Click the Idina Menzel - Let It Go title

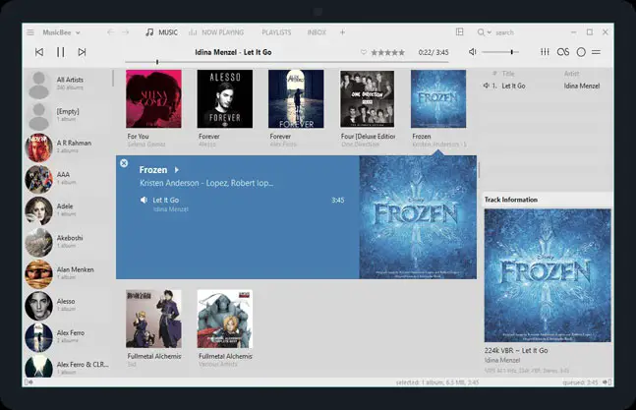pyautogui.click(x=233, y=52)
